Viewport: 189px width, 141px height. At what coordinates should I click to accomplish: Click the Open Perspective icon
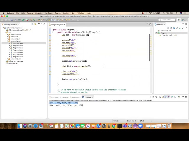click(x=179, y=20)
